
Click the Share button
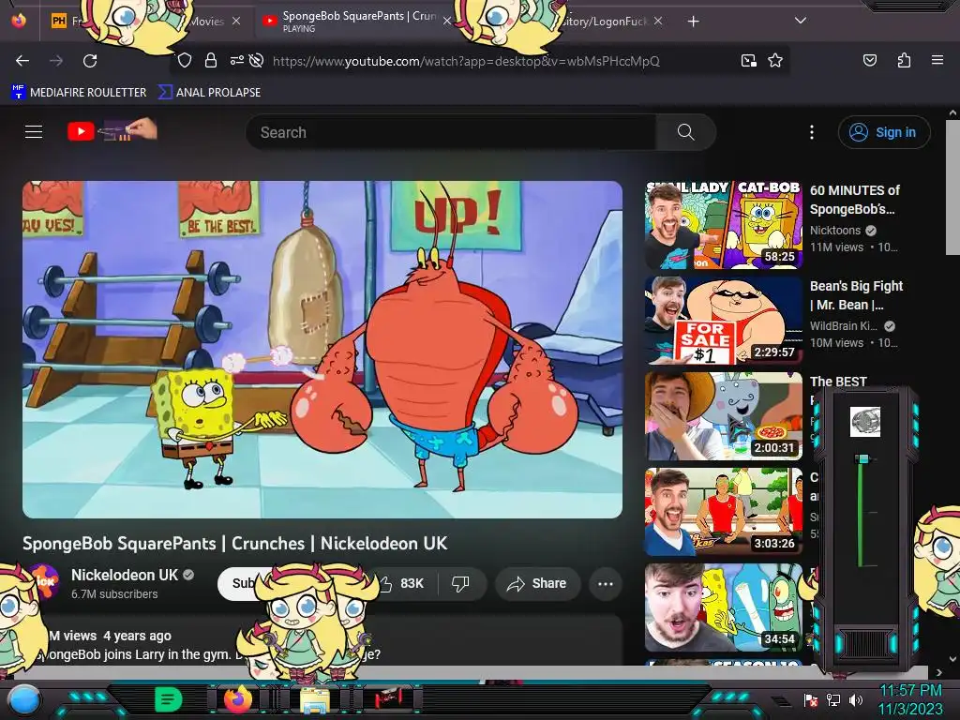537,583
